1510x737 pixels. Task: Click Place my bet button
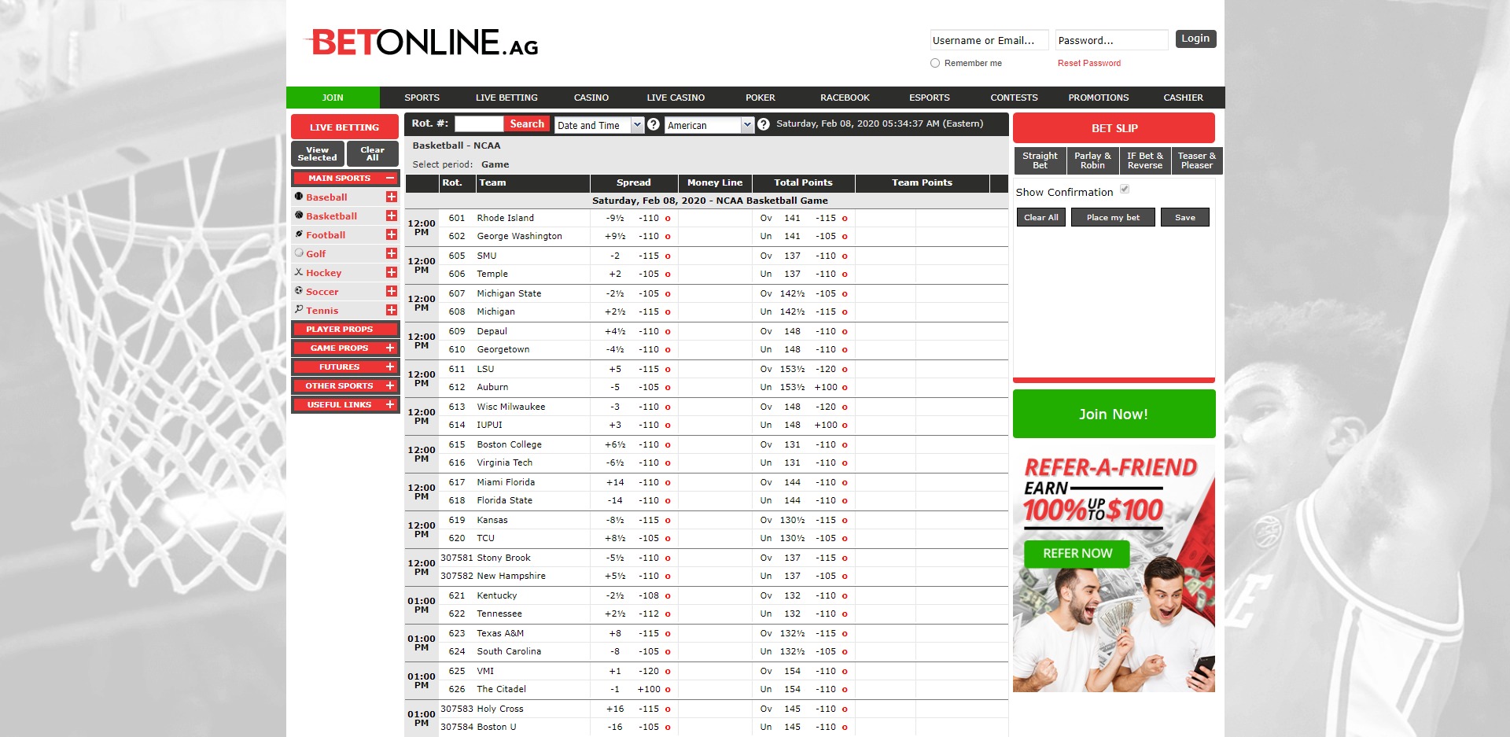click(x=1113, y=217)
